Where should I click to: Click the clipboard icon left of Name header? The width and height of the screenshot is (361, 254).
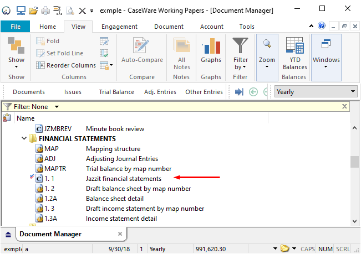(x=7, y=118)
